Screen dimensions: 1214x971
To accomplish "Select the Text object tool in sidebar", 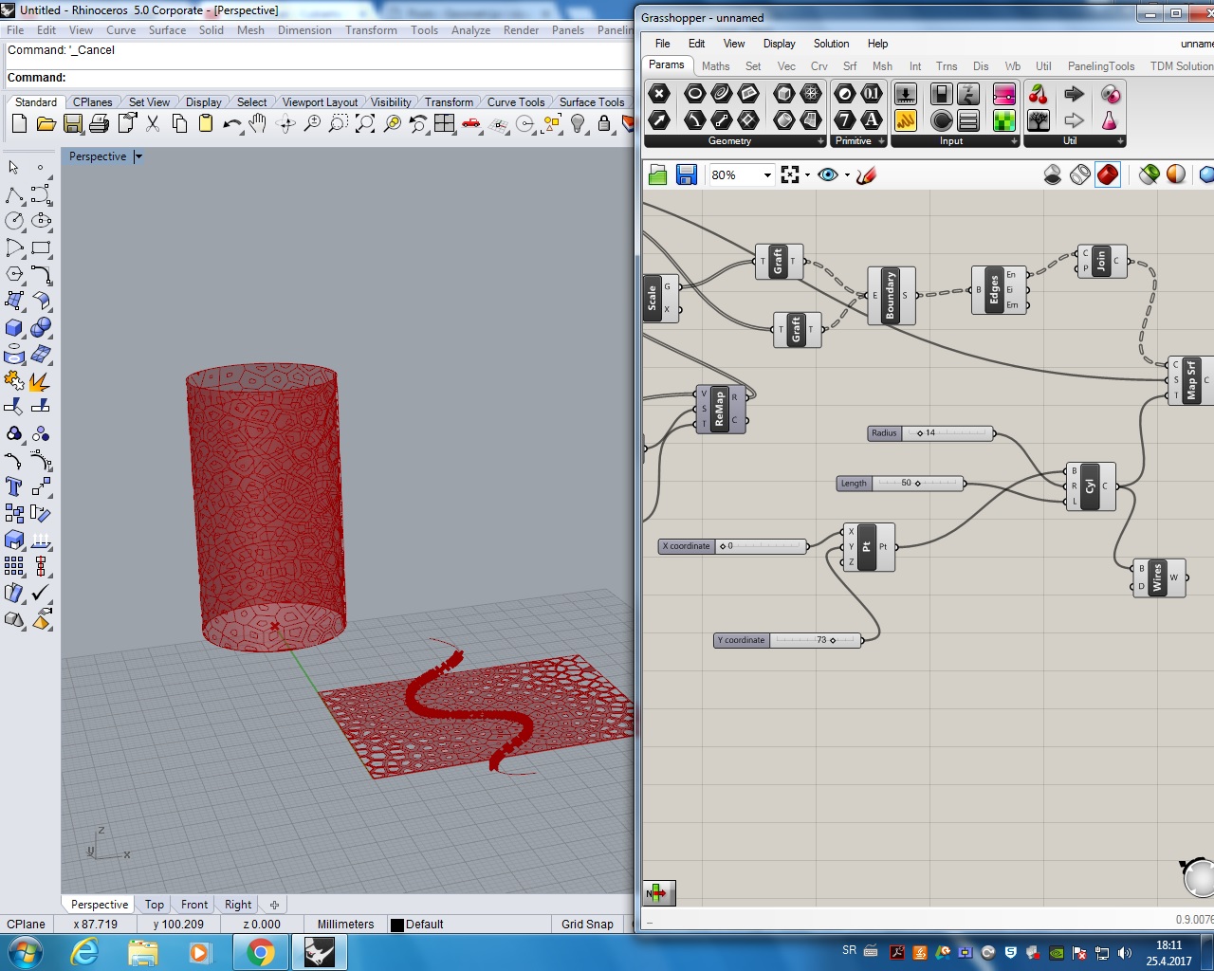I will [14, 486].
